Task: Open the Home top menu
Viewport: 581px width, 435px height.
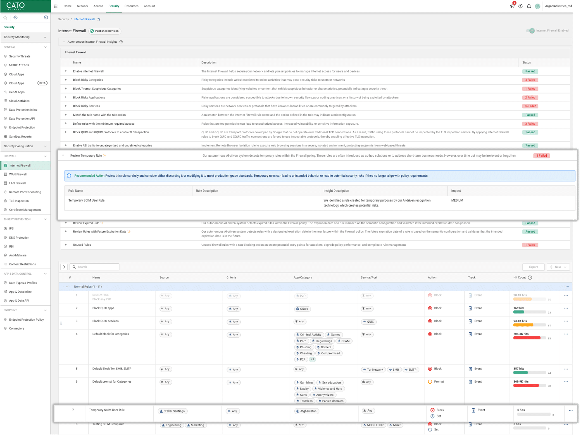Action: click(68, 6)
